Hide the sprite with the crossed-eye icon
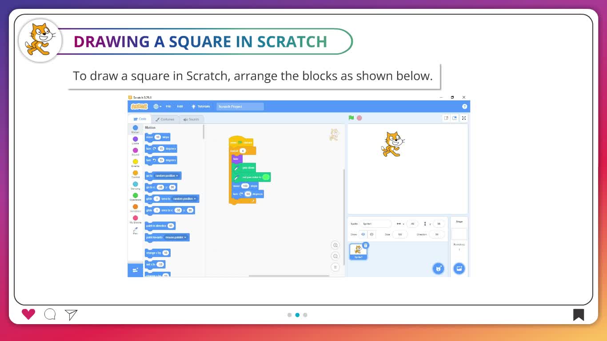 371,234
